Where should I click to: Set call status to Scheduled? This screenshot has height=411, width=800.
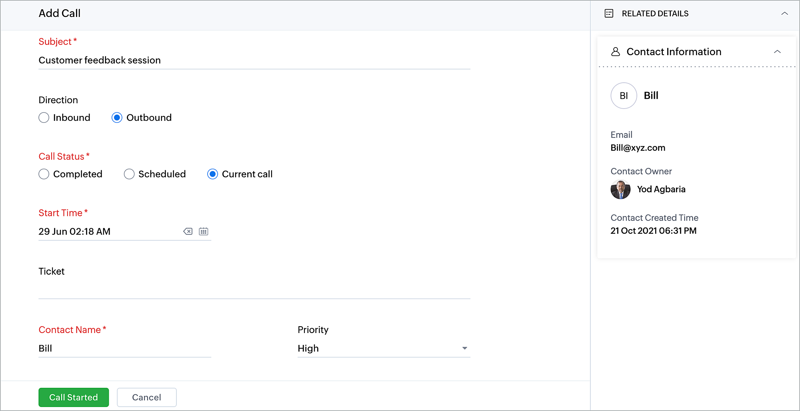[x=129, y=174]
